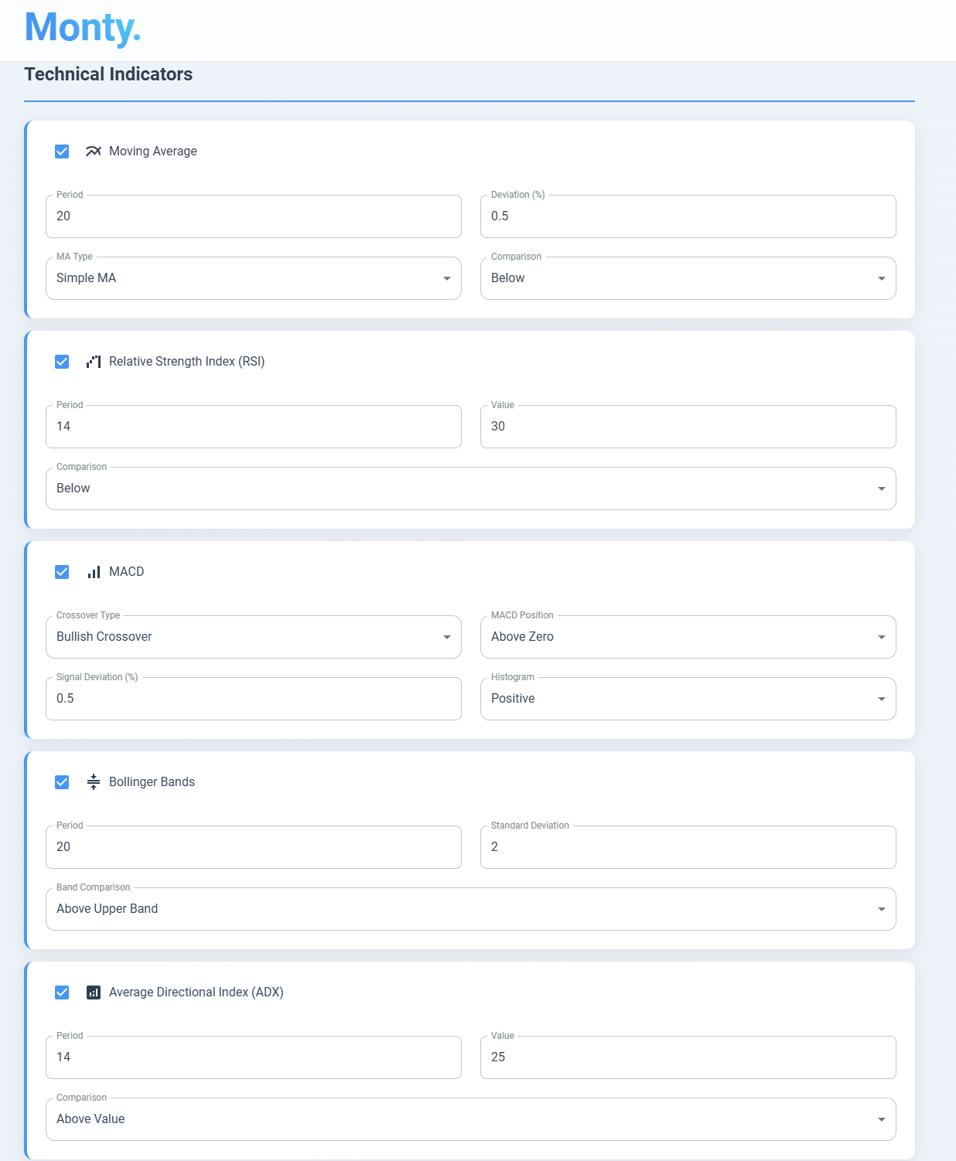Expand the Moving Average Comparison dropdown
This screenshot has width=956, height=1161.
[x=688, y=278]
